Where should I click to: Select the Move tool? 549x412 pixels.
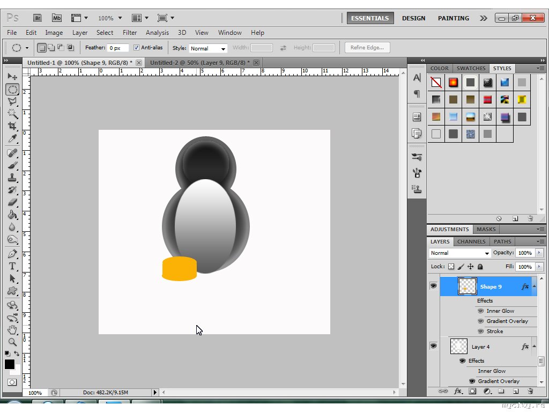point(12,77)
